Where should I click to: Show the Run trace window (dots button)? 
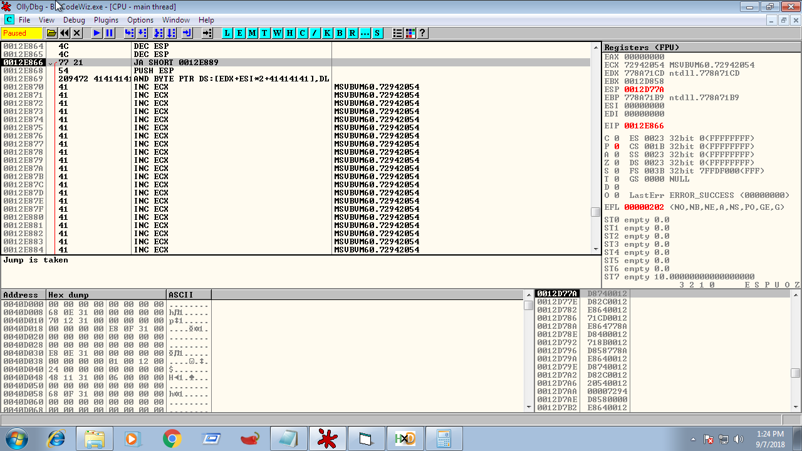(365, 33)
